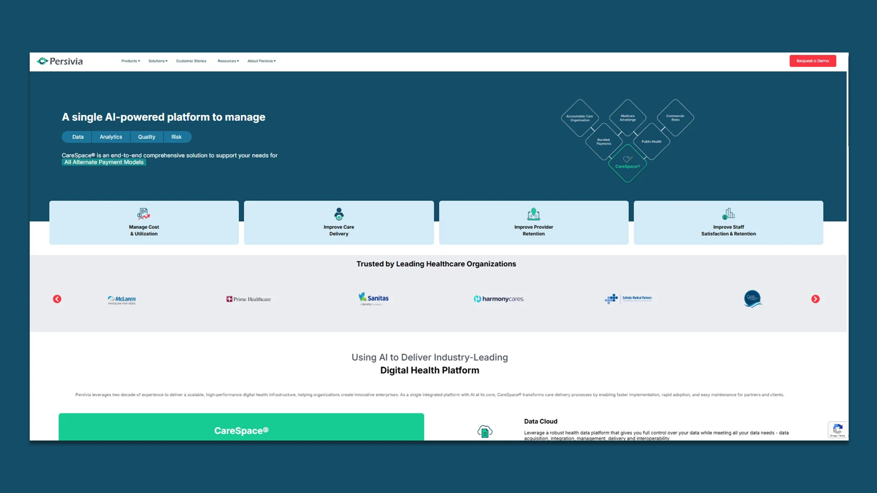Expand the Resources dropdown menu
Viewport: 877px width, 493px height.
(x=228, y=61)
